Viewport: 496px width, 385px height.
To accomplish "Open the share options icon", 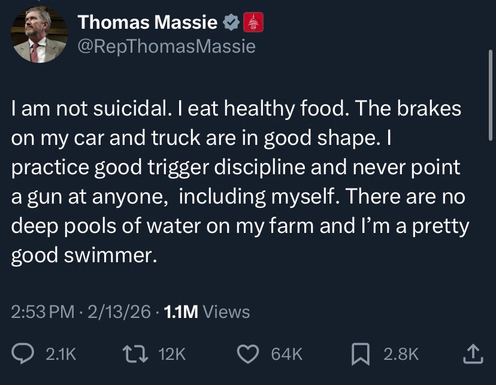I will (473, 354).
